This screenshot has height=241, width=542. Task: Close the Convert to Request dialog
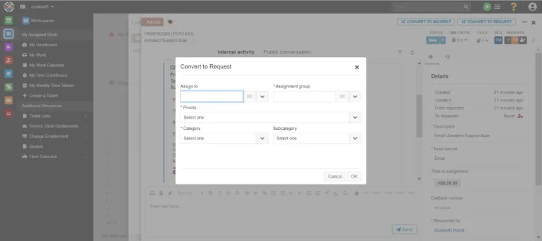tap(357, 67)
